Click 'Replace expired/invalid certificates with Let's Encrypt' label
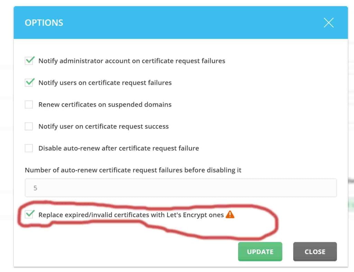354x272 pixels. click(131, 215)
